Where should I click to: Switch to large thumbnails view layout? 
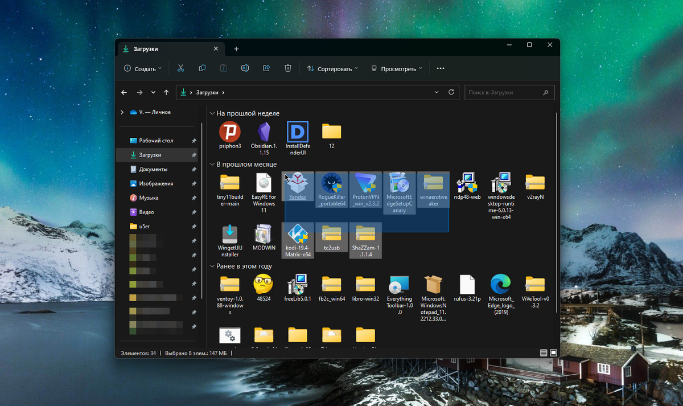(x=553, y=353)
